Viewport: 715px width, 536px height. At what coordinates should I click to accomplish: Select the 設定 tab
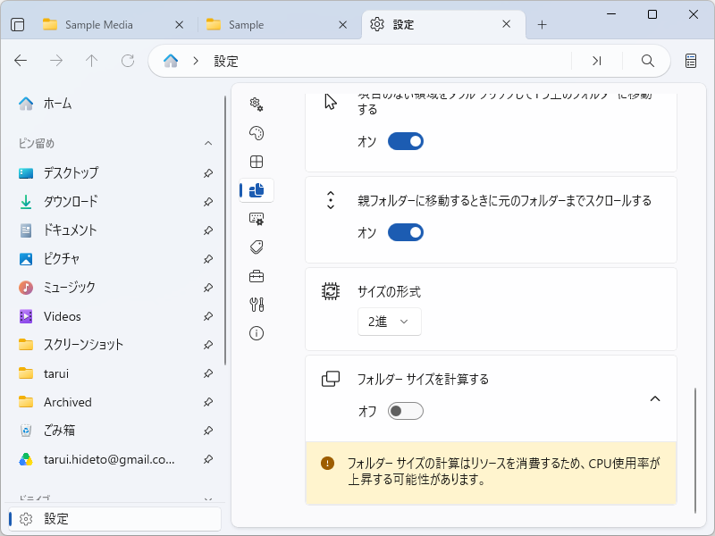click(443, 25)
